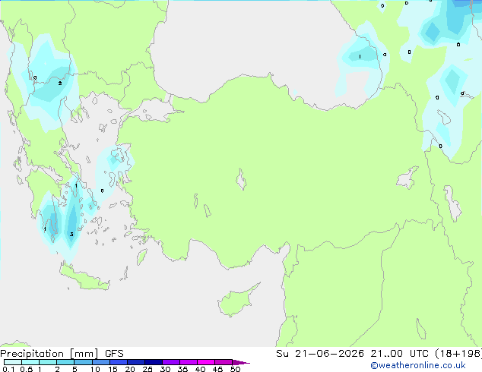Select the 40–45 mm magenta legend swatch
The width and height of the screenshot is (482, 372).
[x=206, y=362]
